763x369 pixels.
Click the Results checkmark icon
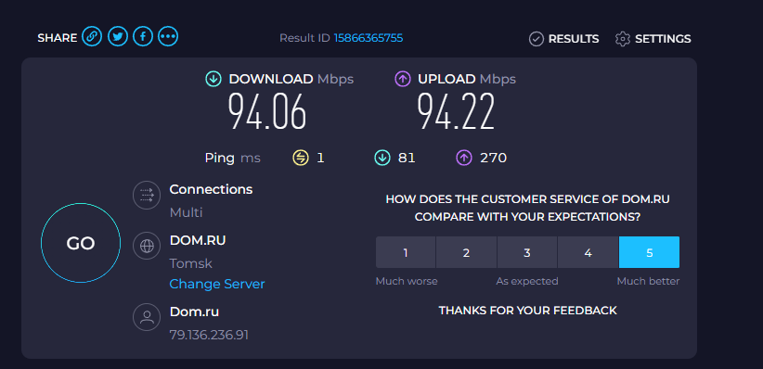point(537,39)
